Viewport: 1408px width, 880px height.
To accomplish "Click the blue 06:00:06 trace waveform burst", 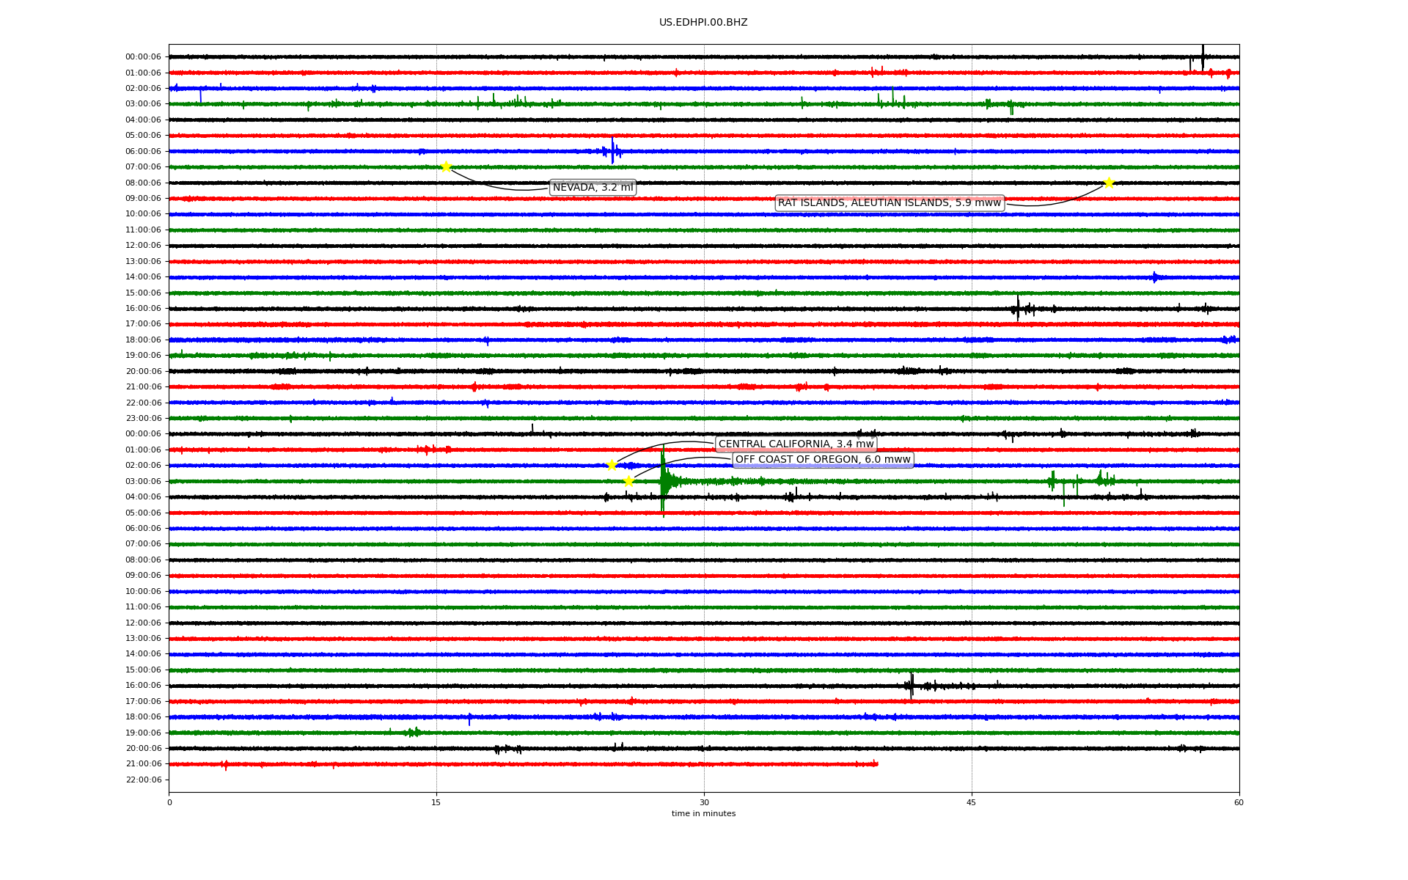I will point(612,151).
